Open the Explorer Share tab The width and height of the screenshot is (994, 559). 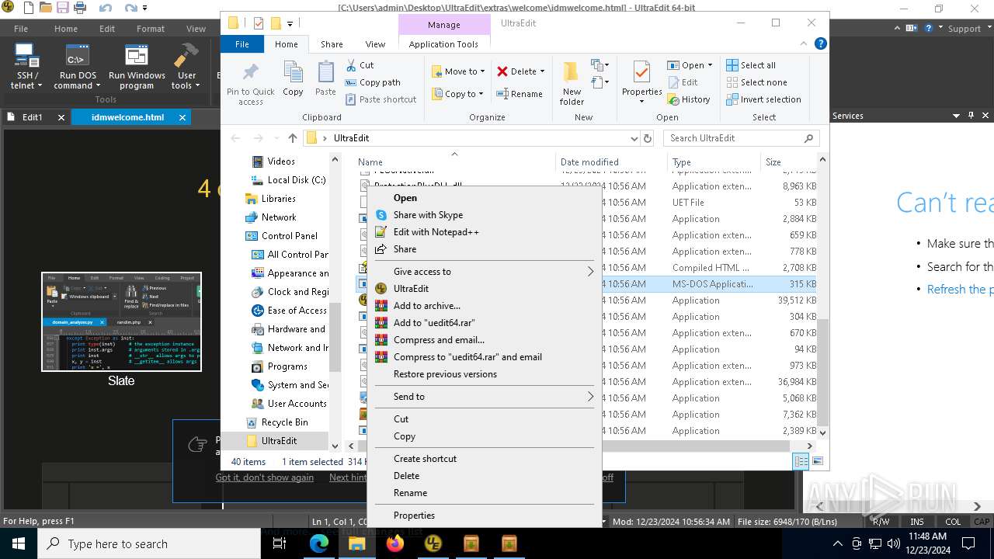point(332,44)
